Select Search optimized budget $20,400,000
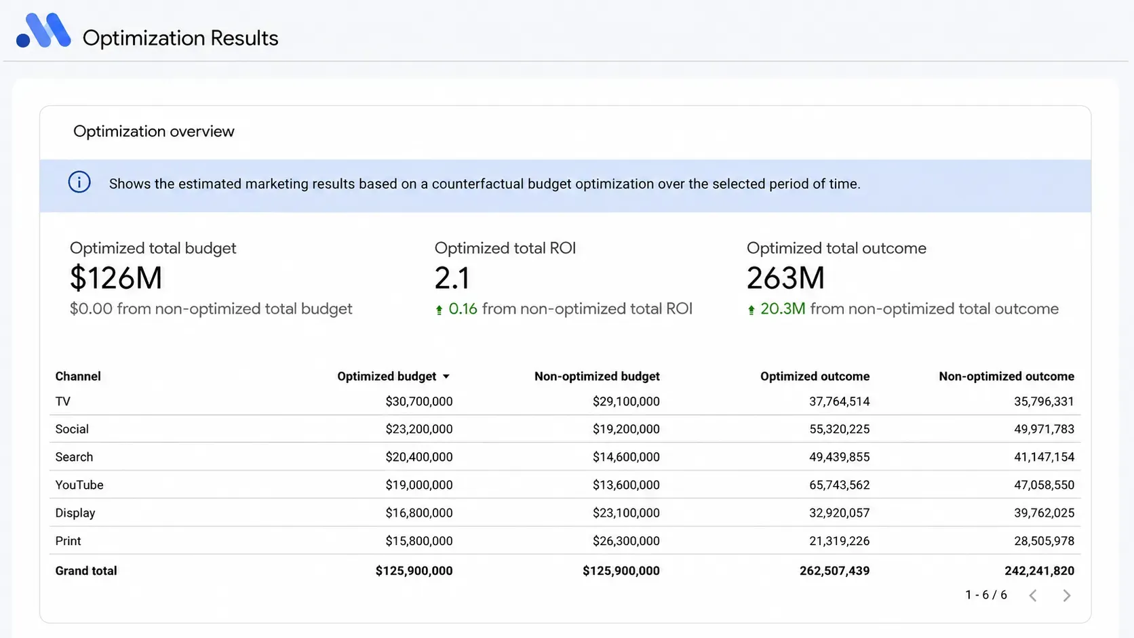The width and height of the screenshot is (1134, 638). 419,457
